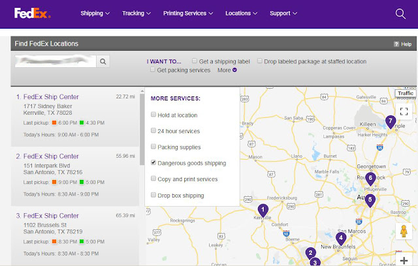Click the FedEx logo
Image resolution: width=418 pixels, height=266 pixels.
pos(32,13)
